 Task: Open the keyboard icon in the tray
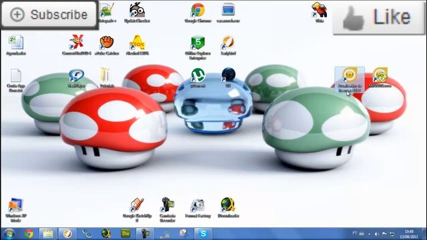362,234
